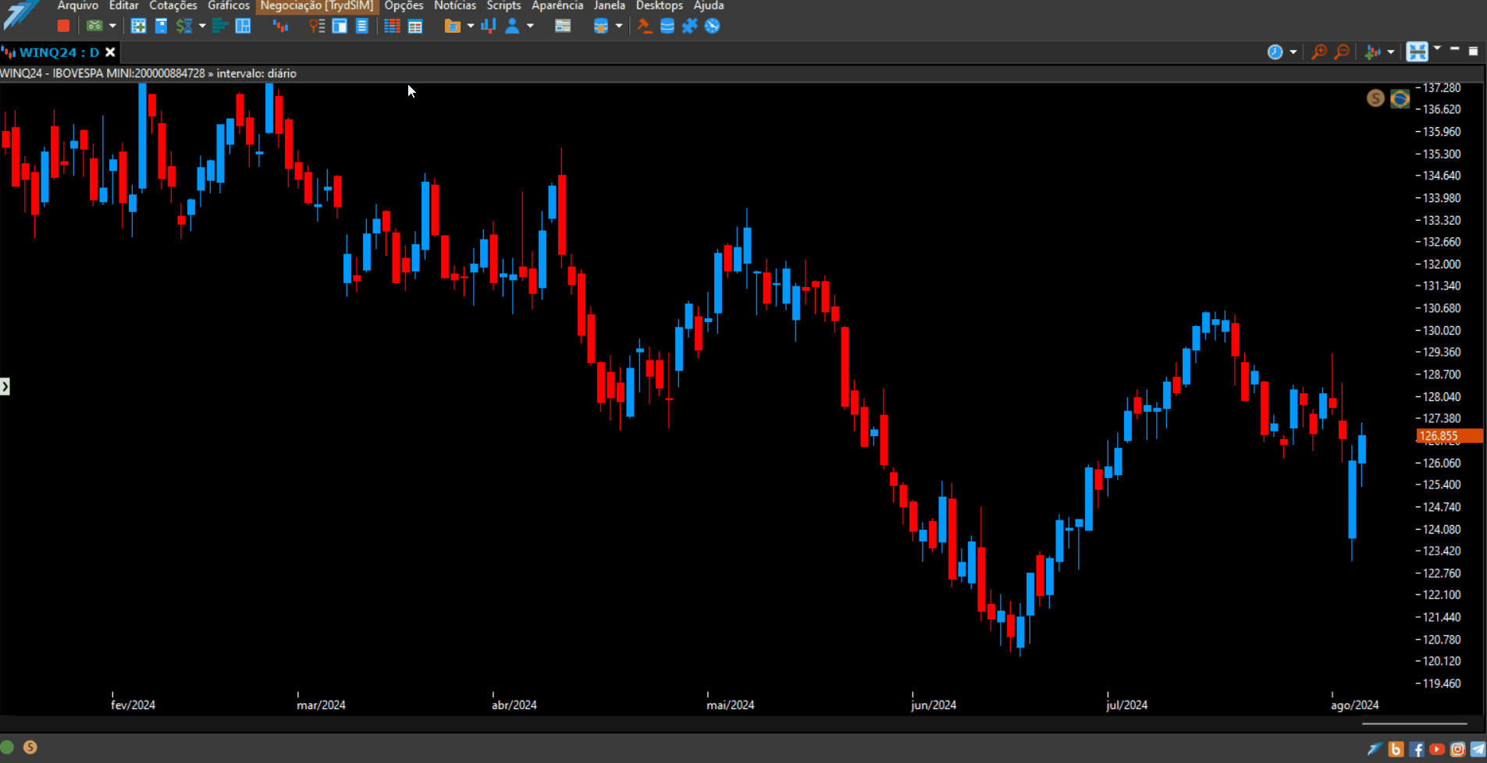The height and width of the screenshot is (763, 1487).
Task: Click the colored rows table icon
Action: [415, 26]
